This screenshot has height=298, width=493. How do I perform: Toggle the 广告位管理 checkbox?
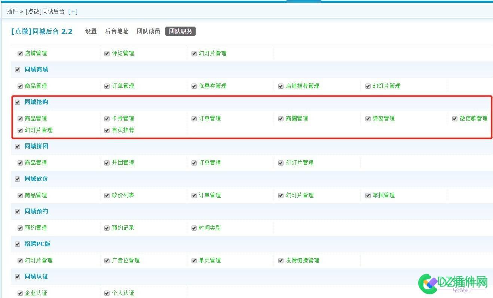107,261
